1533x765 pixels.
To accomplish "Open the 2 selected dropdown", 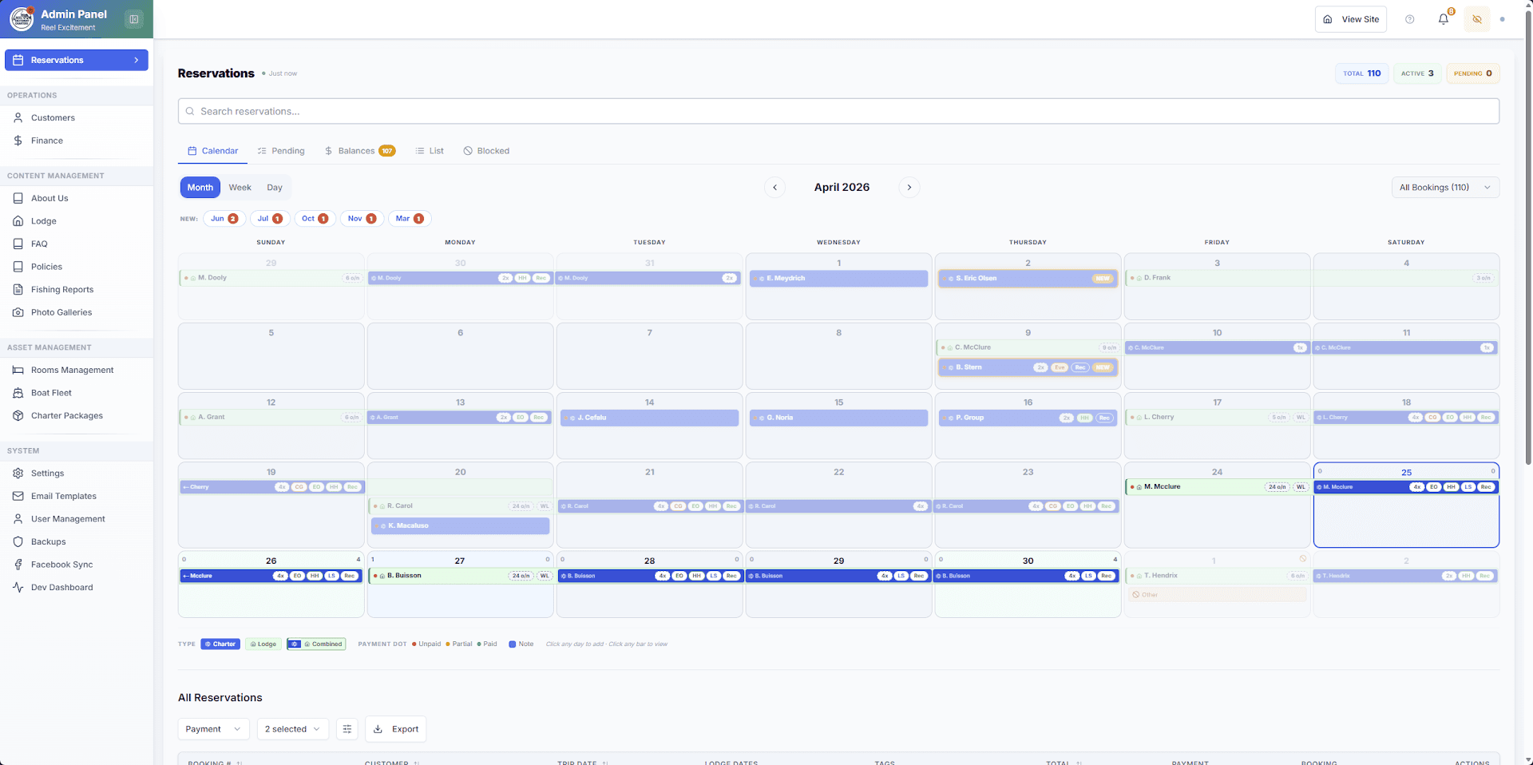I will (x=293, y=729).
